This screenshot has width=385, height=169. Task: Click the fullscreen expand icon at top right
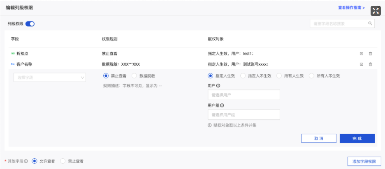(x=376, y=11)
